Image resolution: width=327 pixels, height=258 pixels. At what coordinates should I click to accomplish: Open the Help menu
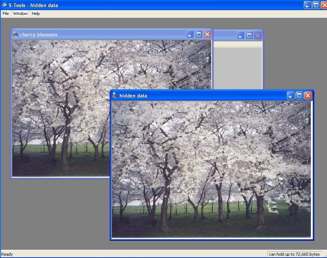click(36, 13)
